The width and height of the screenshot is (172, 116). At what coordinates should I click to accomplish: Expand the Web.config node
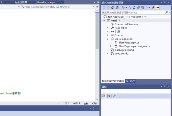point(107,53)
